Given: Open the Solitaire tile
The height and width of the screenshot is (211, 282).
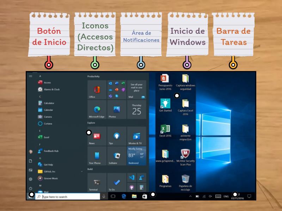Looking at the screenshot, I should pos(117,156).
